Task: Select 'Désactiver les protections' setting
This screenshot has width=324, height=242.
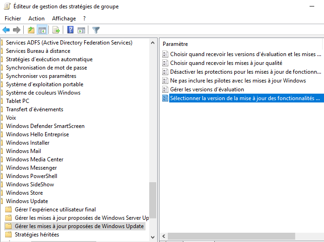Action: 245,72
